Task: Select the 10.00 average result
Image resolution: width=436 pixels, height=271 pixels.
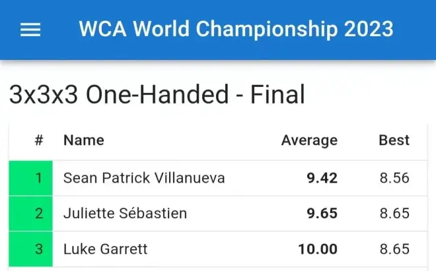Action: point(318,249)
